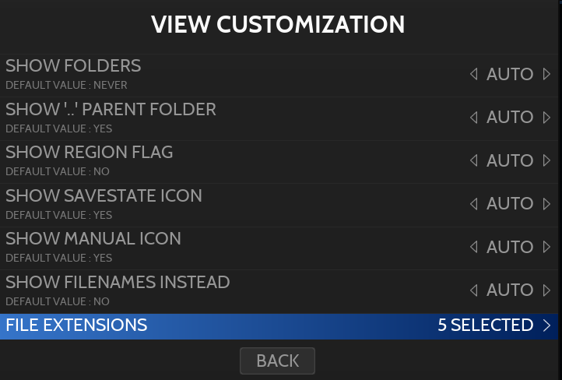Open the File Extensions submenu chevron
The height and width of the screenshot is (380, 562).
[x=547, y=325]
